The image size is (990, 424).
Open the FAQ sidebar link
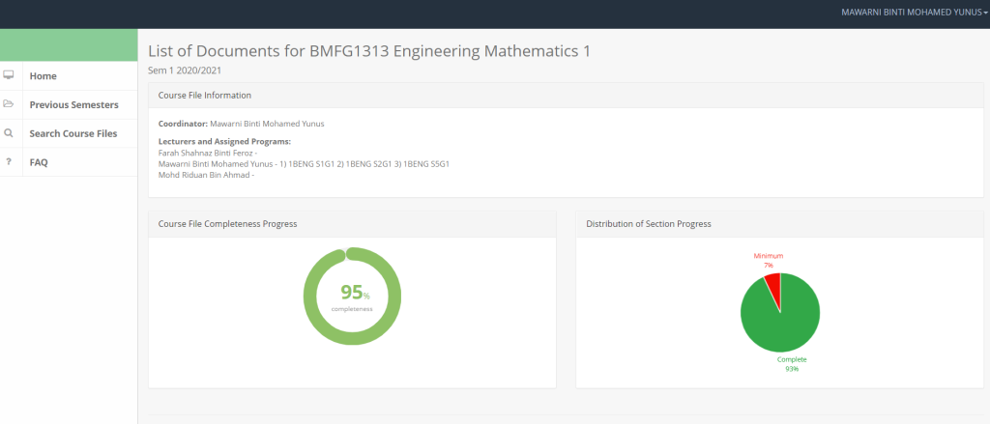click(x=39, y=162)
